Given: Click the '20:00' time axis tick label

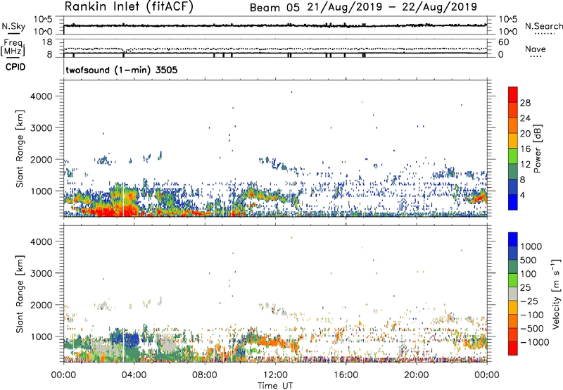Looking at the screenshot, I should (417, 375).
